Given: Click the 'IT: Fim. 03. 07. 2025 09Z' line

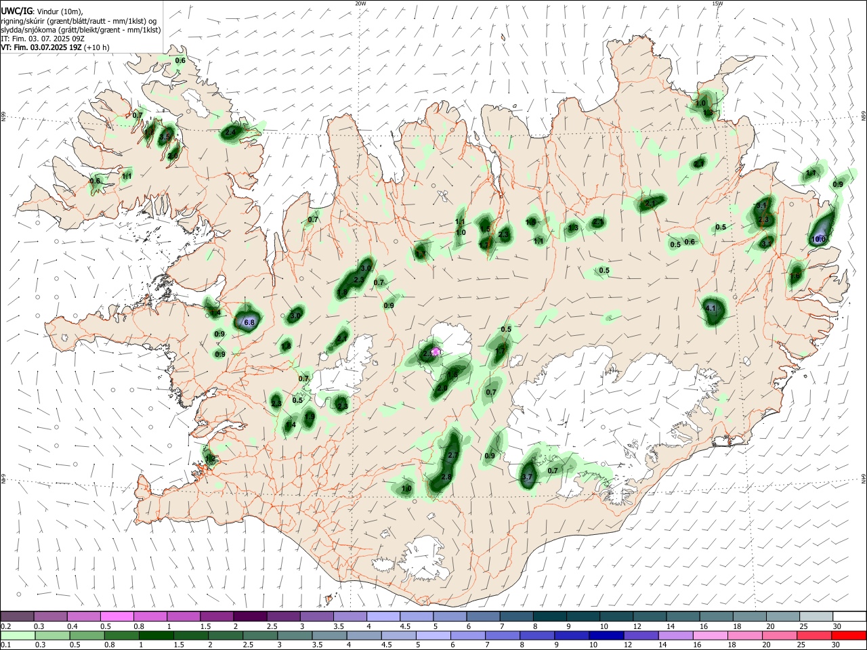Looking at the screenshot, I should pos(43,39).
